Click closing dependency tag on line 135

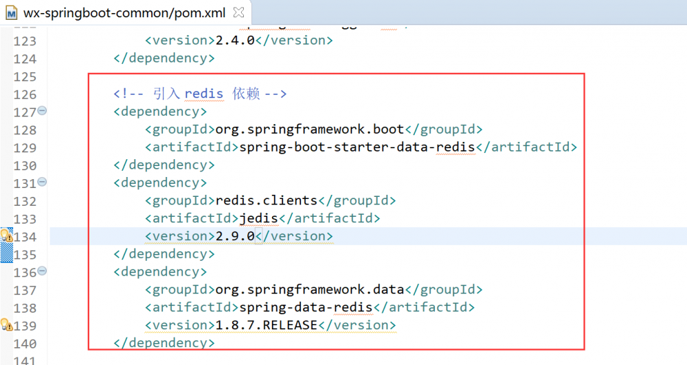pyautogui.click(x=164, y=255)
